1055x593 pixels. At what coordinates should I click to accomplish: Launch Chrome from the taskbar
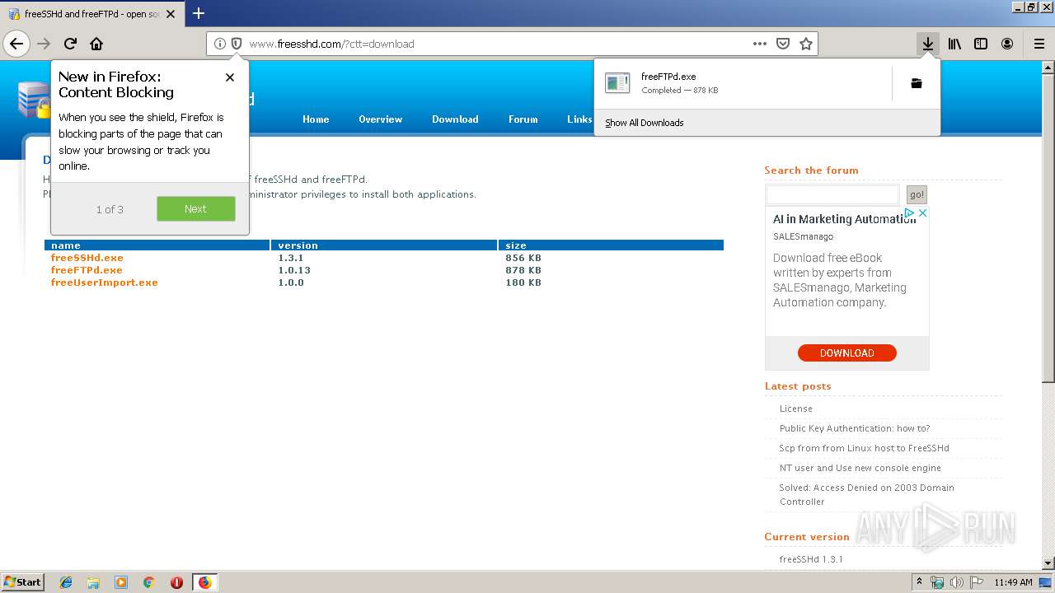[x=148, y=582]
